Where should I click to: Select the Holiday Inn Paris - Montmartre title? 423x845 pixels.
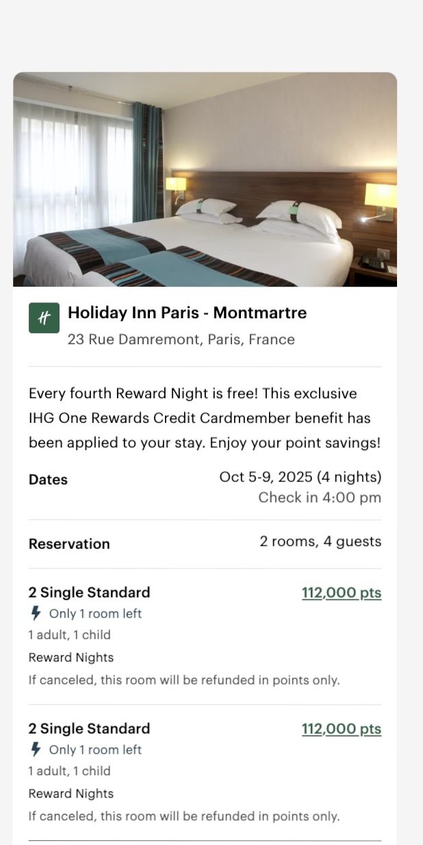tap(187, 313)
